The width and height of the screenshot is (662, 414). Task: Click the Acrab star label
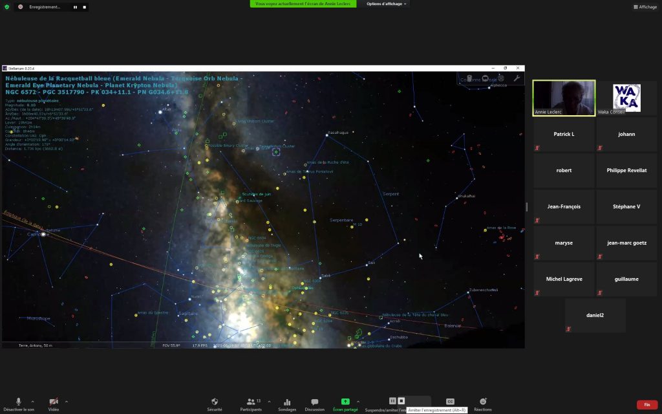coord(395,321)
